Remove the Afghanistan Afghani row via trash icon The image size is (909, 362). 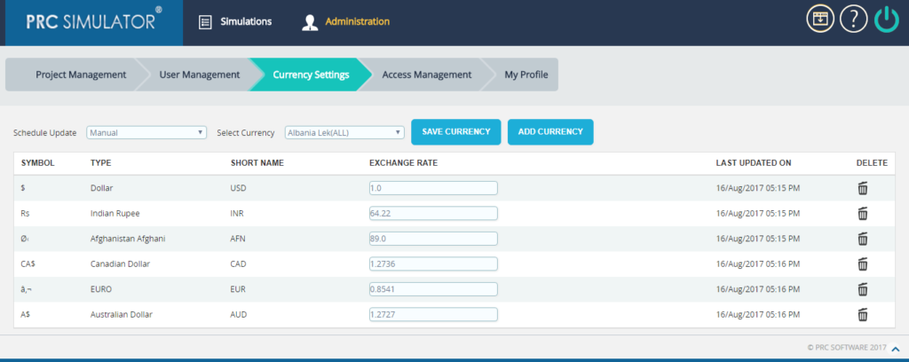(x=862, y=239)
